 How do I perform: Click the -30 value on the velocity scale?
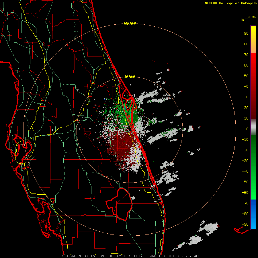click(x=245, y=161)
